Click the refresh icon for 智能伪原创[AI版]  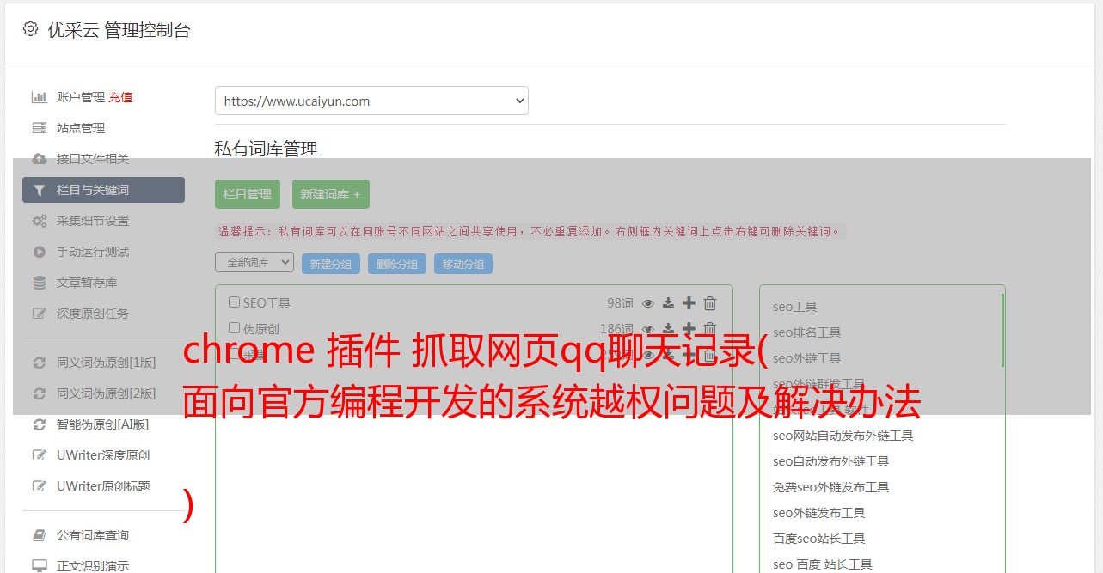point(39,424)
